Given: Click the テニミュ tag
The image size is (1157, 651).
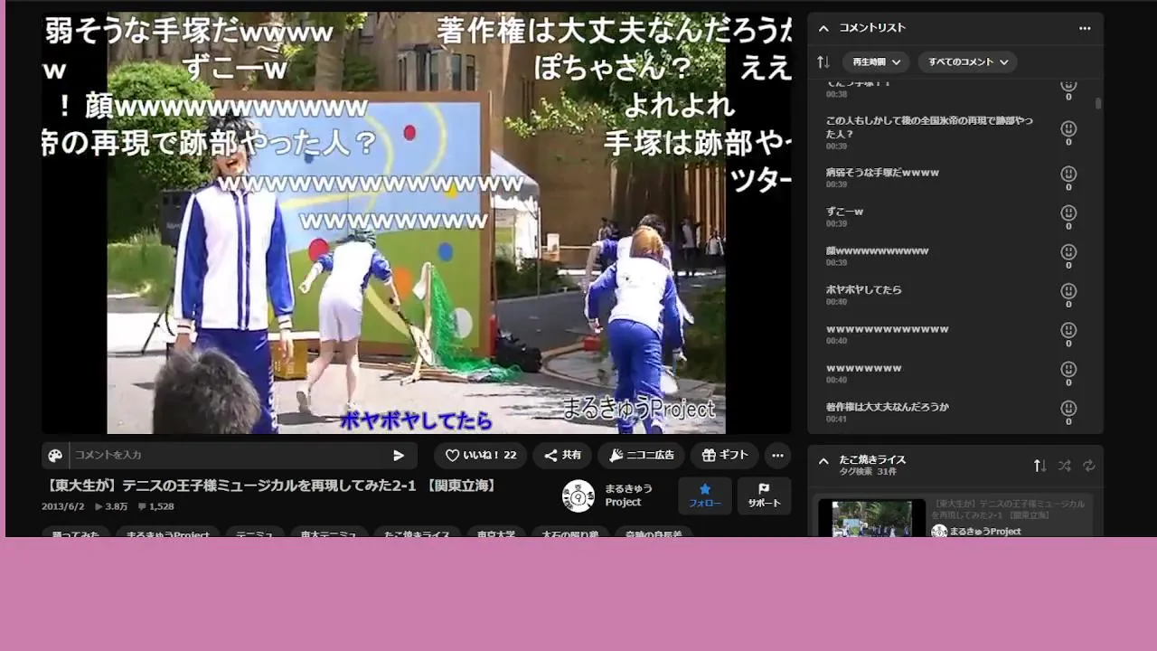Looking at the screenshot, I should click(x=254, y=533).
